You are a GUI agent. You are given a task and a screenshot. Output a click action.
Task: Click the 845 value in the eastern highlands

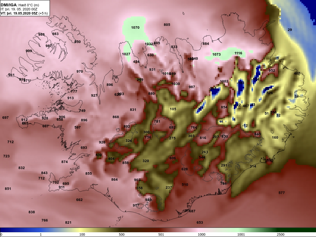[x=258, y=134]
